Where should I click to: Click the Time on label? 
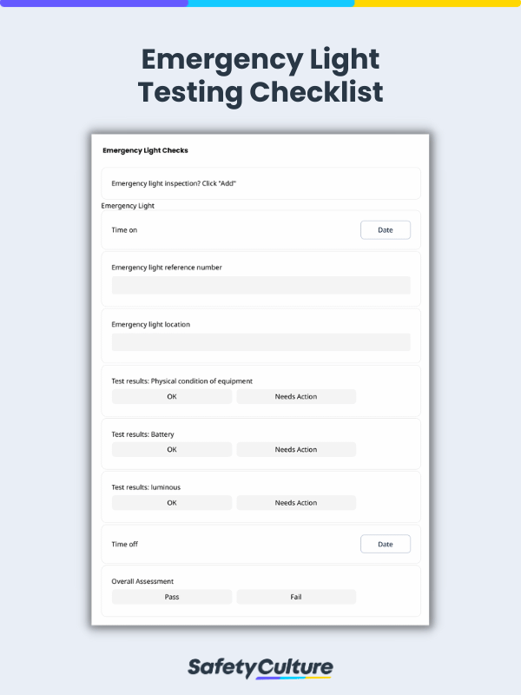tap(124, 230)
